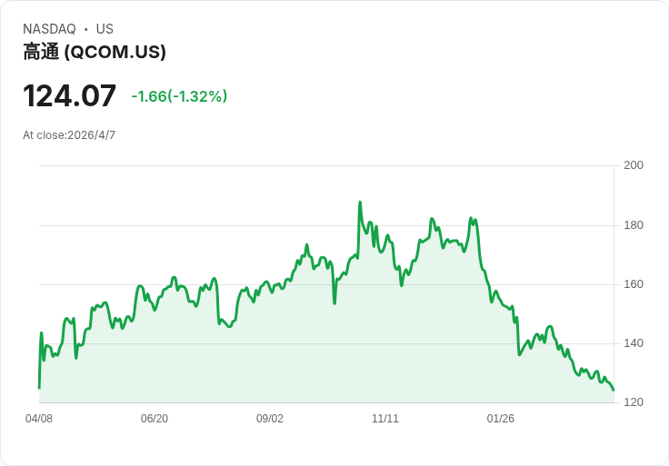
Task: Click the 200 y-axis label
Action: pyautogui.click(x=634, y=165)
